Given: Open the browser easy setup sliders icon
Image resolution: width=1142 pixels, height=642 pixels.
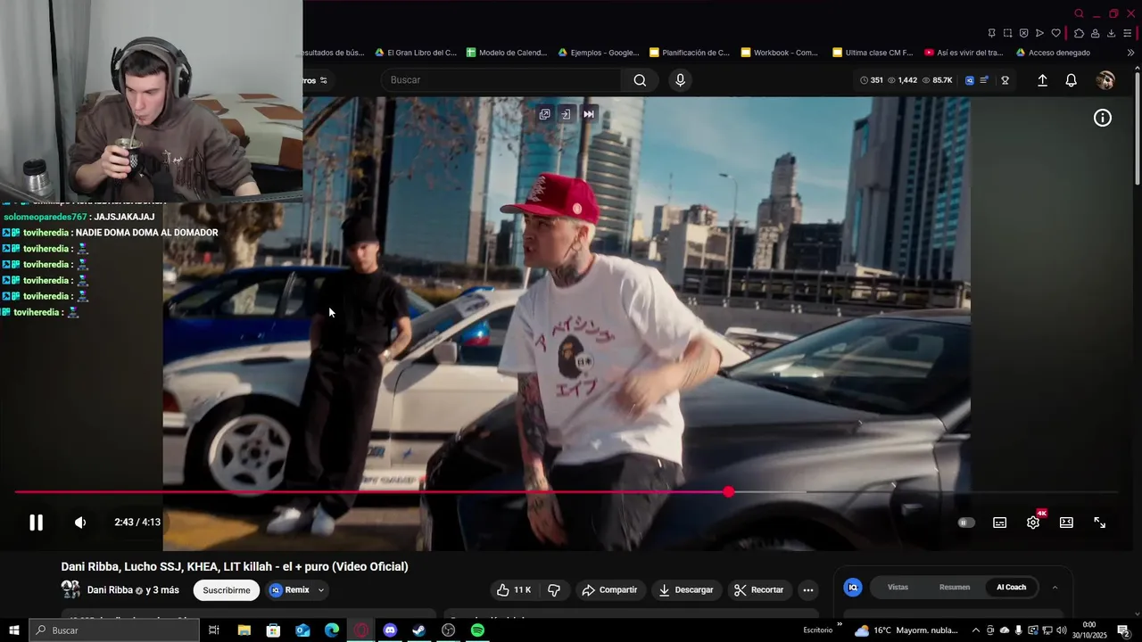Looking at the screenshot, I should [1127, 33].
